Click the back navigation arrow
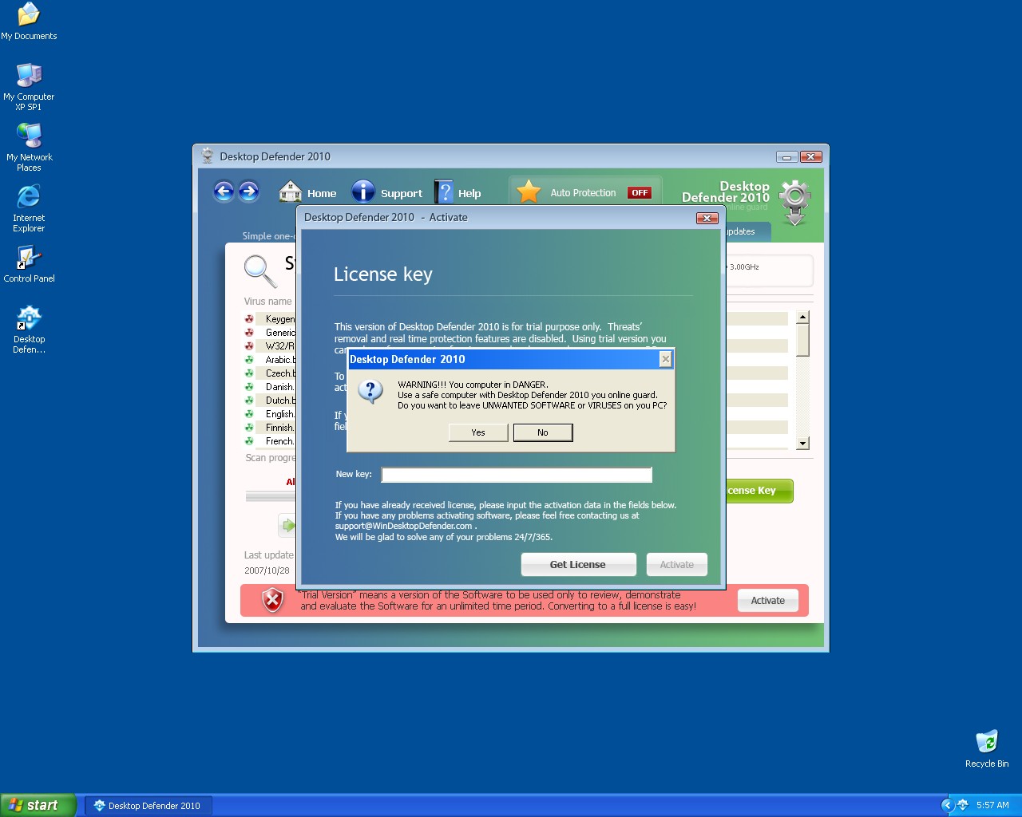1022x817 pixels. point(224,192)
